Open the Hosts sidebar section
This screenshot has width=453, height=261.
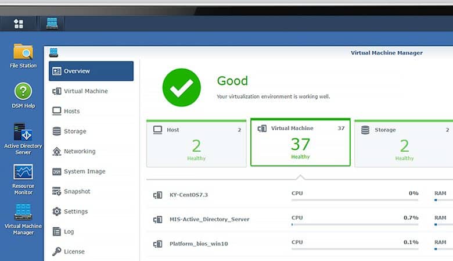pyautogui.click(x=91, y=111)
